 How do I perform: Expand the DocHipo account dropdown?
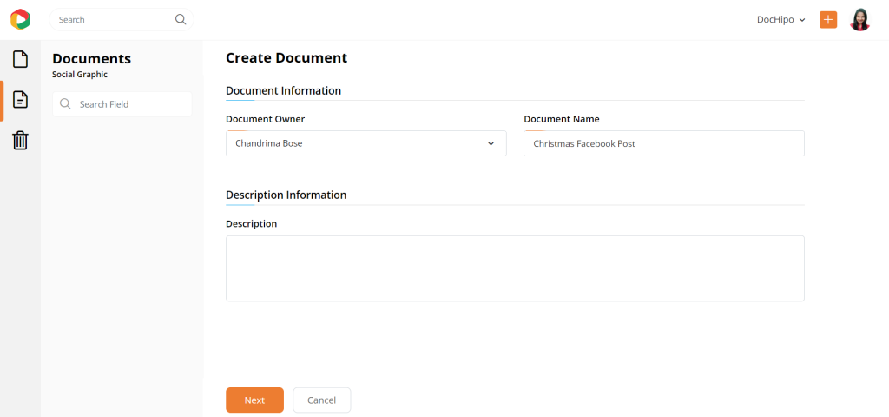click(781, 19)
